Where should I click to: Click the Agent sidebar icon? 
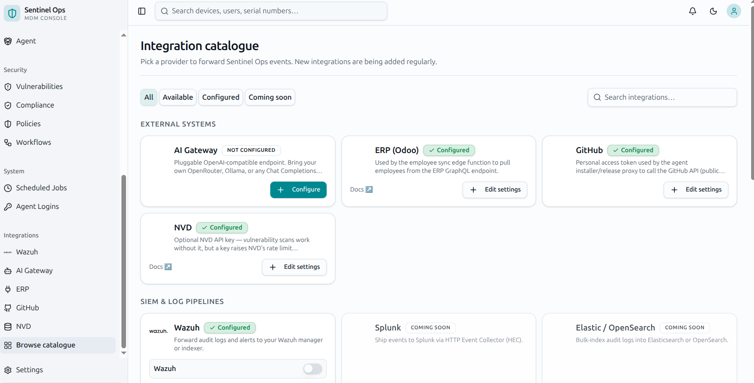(x=8, y=41)
